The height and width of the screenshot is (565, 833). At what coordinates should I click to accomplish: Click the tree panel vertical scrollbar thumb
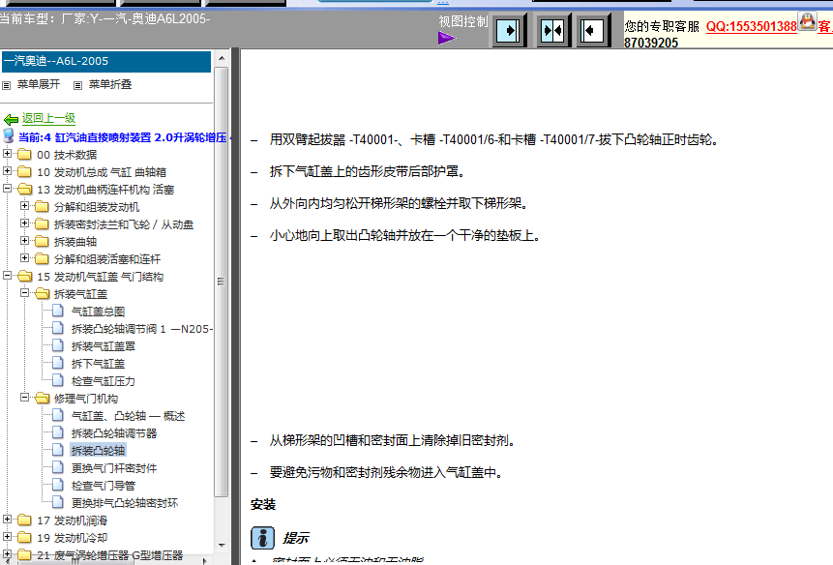(x=223, y=282)
